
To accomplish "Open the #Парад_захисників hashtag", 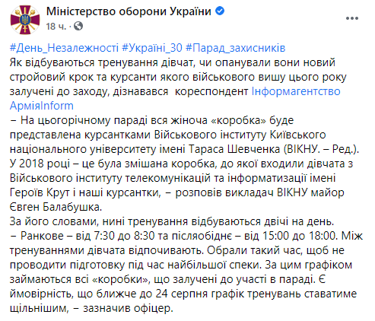I will coord(236,48).
